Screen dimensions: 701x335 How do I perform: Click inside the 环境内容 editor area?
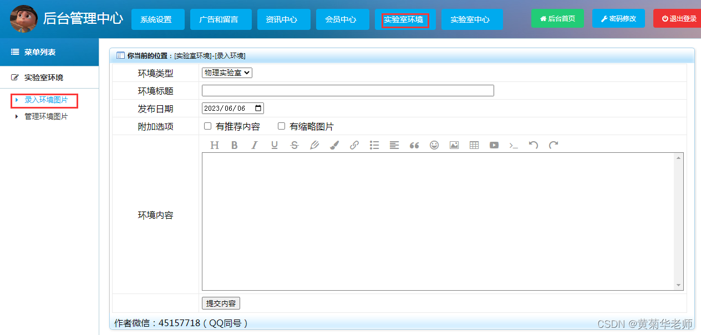438,221
